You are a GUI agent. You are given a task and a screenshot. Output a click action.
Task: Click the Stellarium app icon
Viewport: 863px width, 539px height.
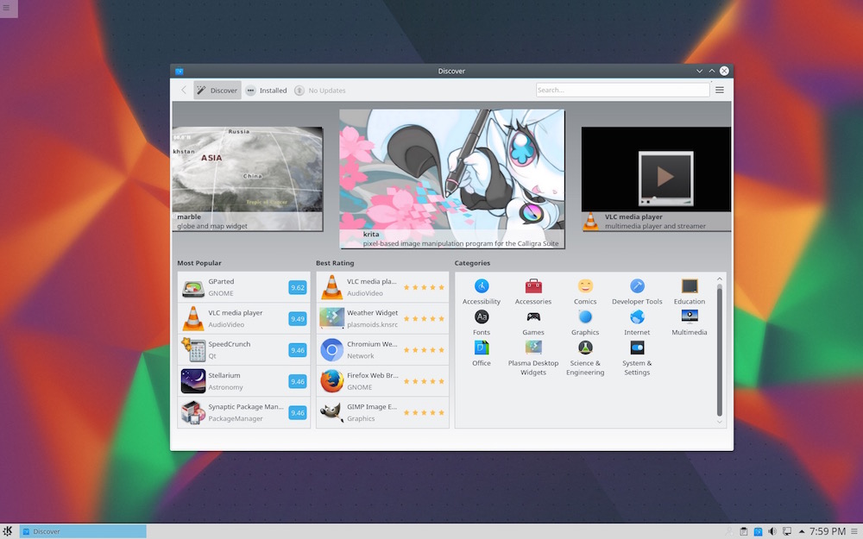pyautogui.click(x=193, y=381)
